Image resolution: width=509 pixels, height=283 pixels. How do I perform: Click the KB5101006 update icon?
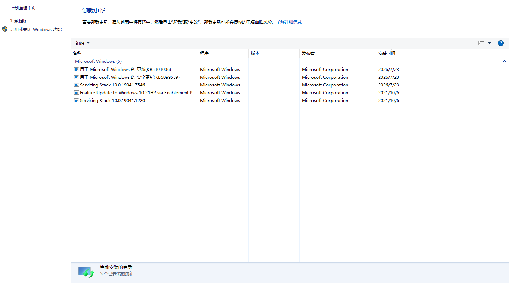tap(76, 70)
